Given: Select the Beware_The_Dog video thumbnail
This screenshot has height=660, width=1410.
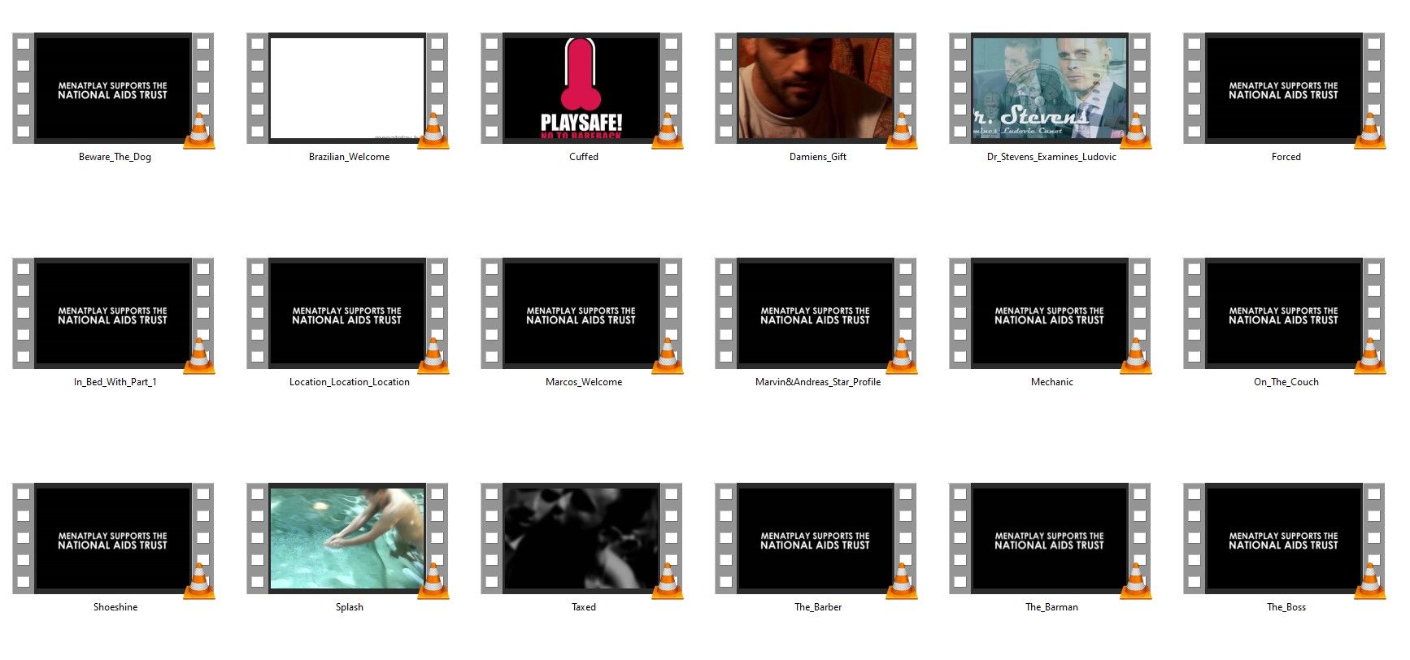Looking at the screenshot, I should (x=112, y=88).
